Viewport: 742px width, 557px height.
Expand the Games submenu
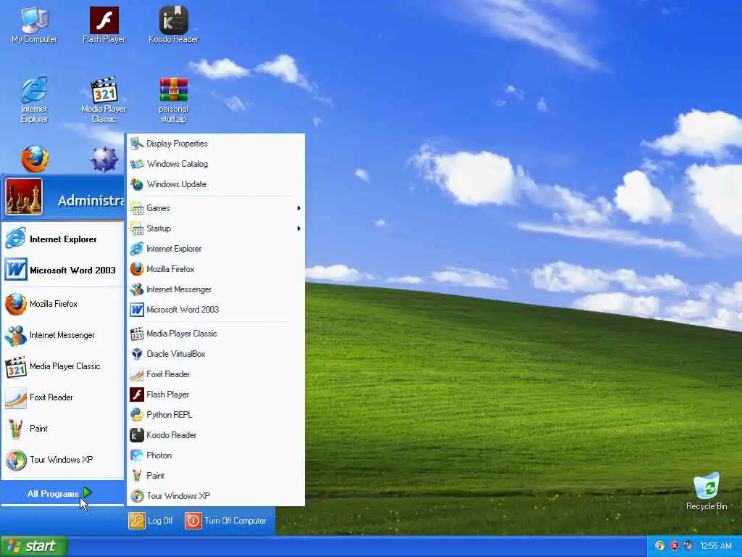(215, 208)
